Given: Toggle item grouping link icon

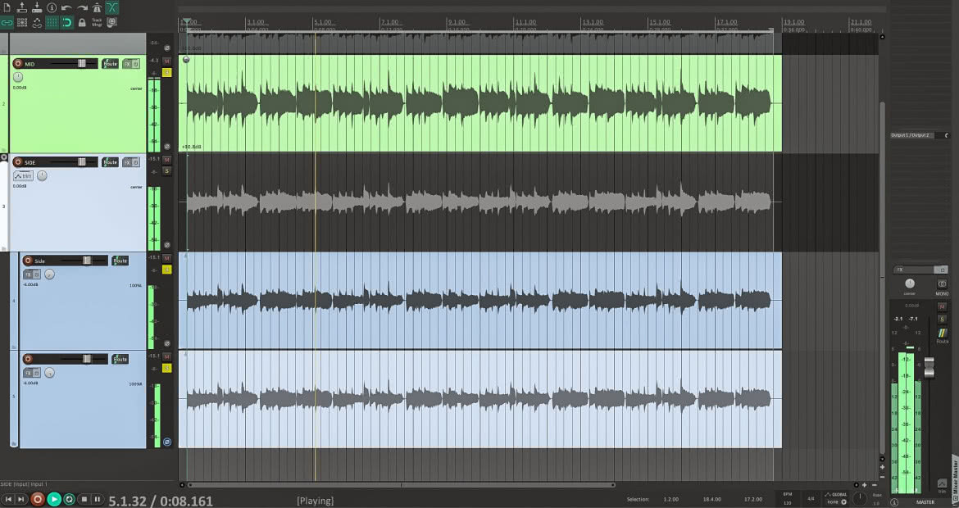Looking at the screenshot, I should [7, 23].
